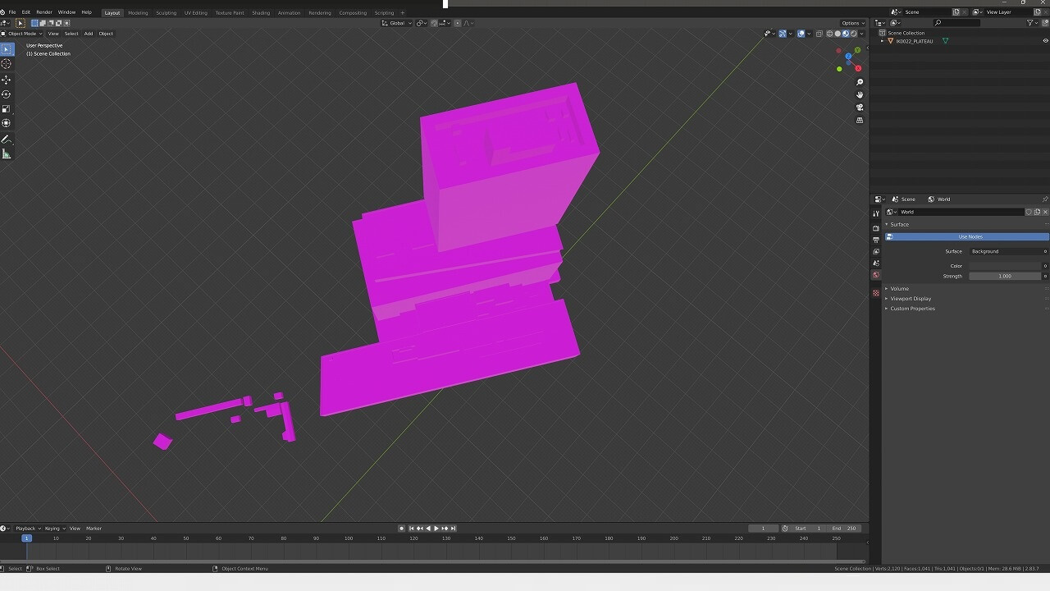
Task: Click the Use Nodes button
Action: pyautogui.click(x=970, y=236)
